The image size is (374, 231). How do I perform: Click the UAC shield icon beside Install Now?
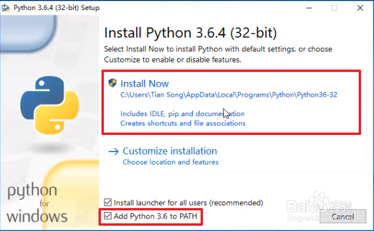pyautogui.click(x=112, y=83)
